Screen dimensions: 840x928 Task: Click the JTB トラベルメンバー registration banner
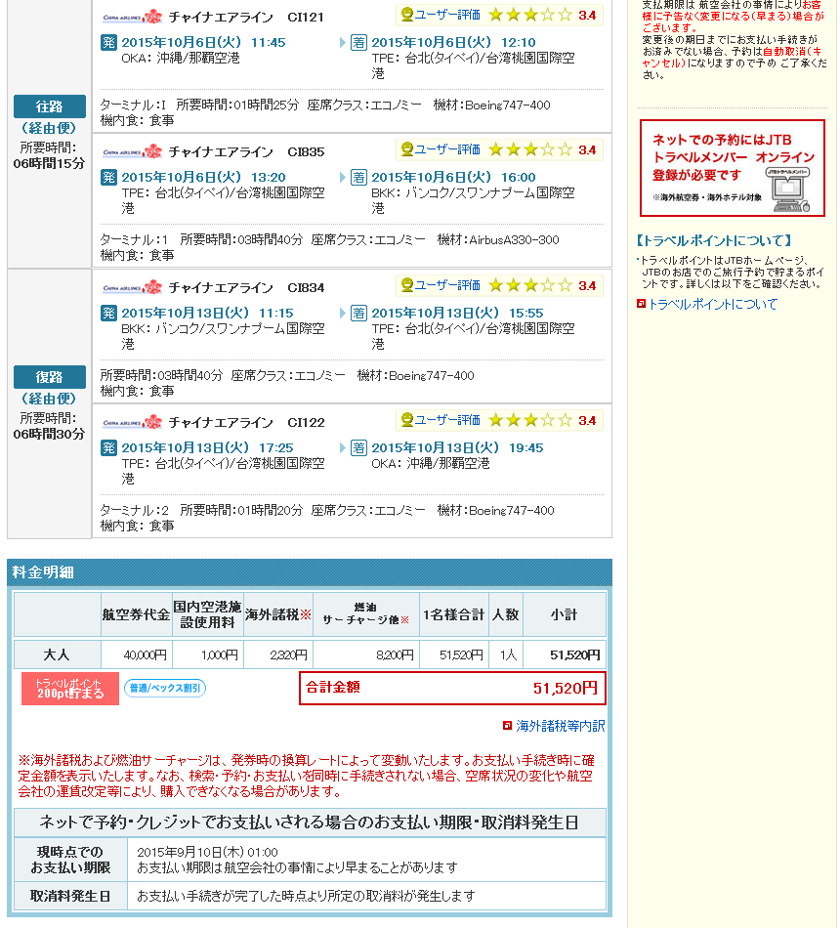point(732,168)
